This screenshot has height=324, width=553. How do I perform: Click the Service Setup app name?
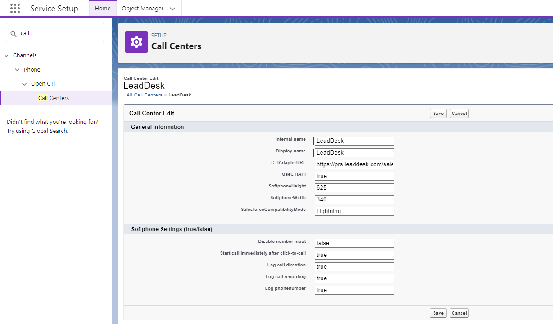(x=54, y=9)
